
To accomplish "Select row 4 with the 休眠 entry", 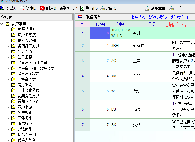I will tap(83, 76).
